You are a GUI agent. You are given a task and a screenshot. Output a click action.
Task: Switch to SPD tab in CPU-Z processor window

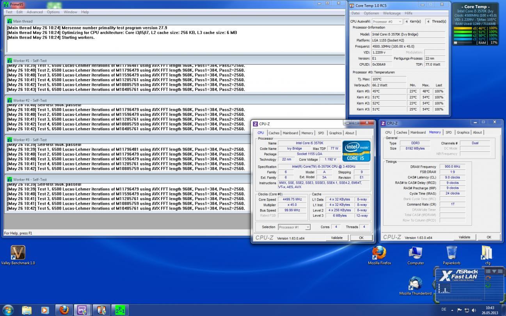point(321,133)
